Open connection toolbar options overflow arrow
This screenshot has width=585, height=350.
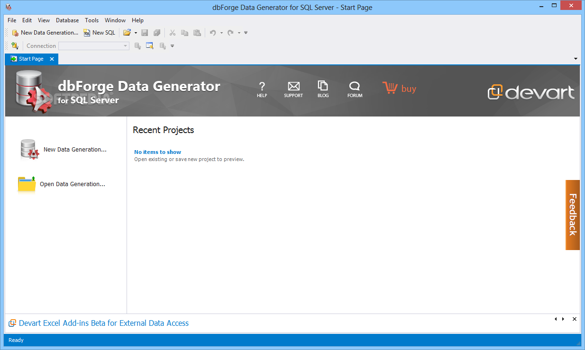point(172,46)
